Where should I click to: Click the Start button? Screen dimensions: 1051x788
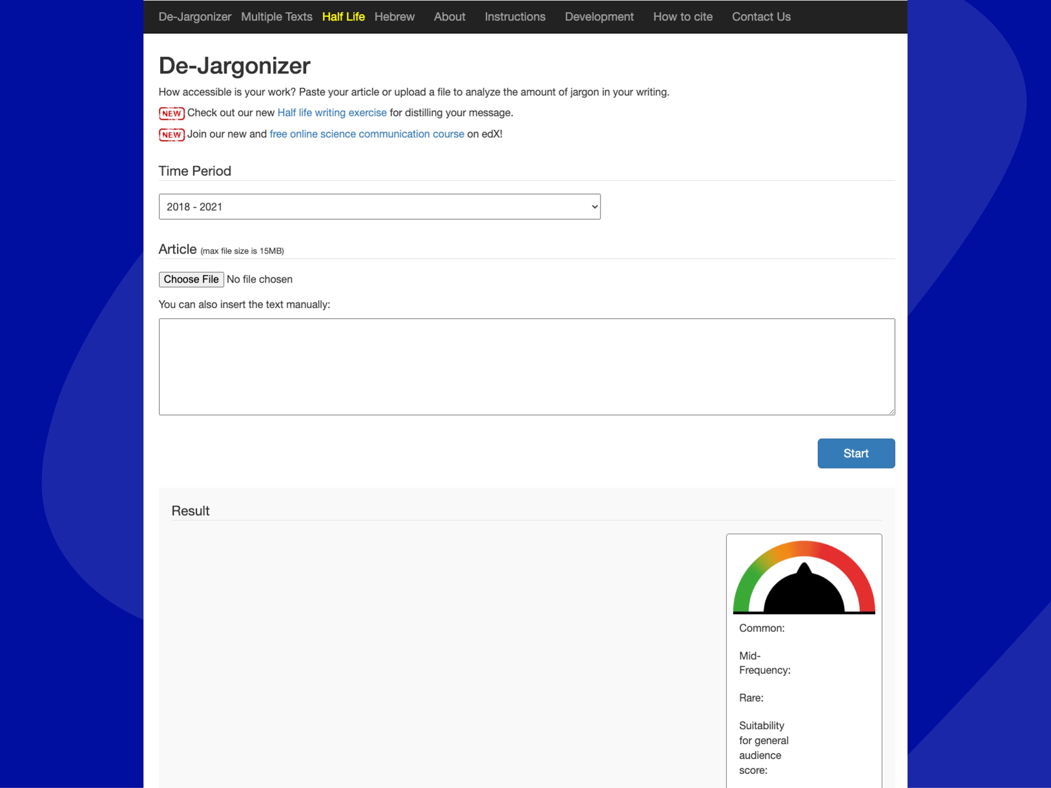855,453
